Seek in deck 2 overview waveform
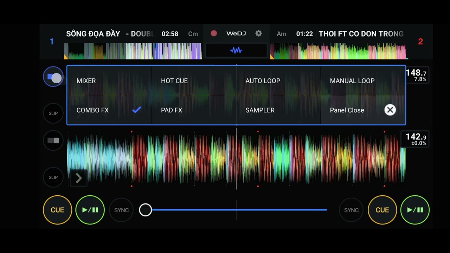This screenshot has width=450, height=253. click(x=339, y=51)
